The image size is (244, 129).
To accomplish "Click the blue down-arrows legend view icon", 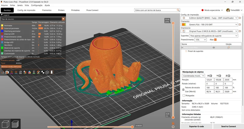I will click(x=16, y=72).
